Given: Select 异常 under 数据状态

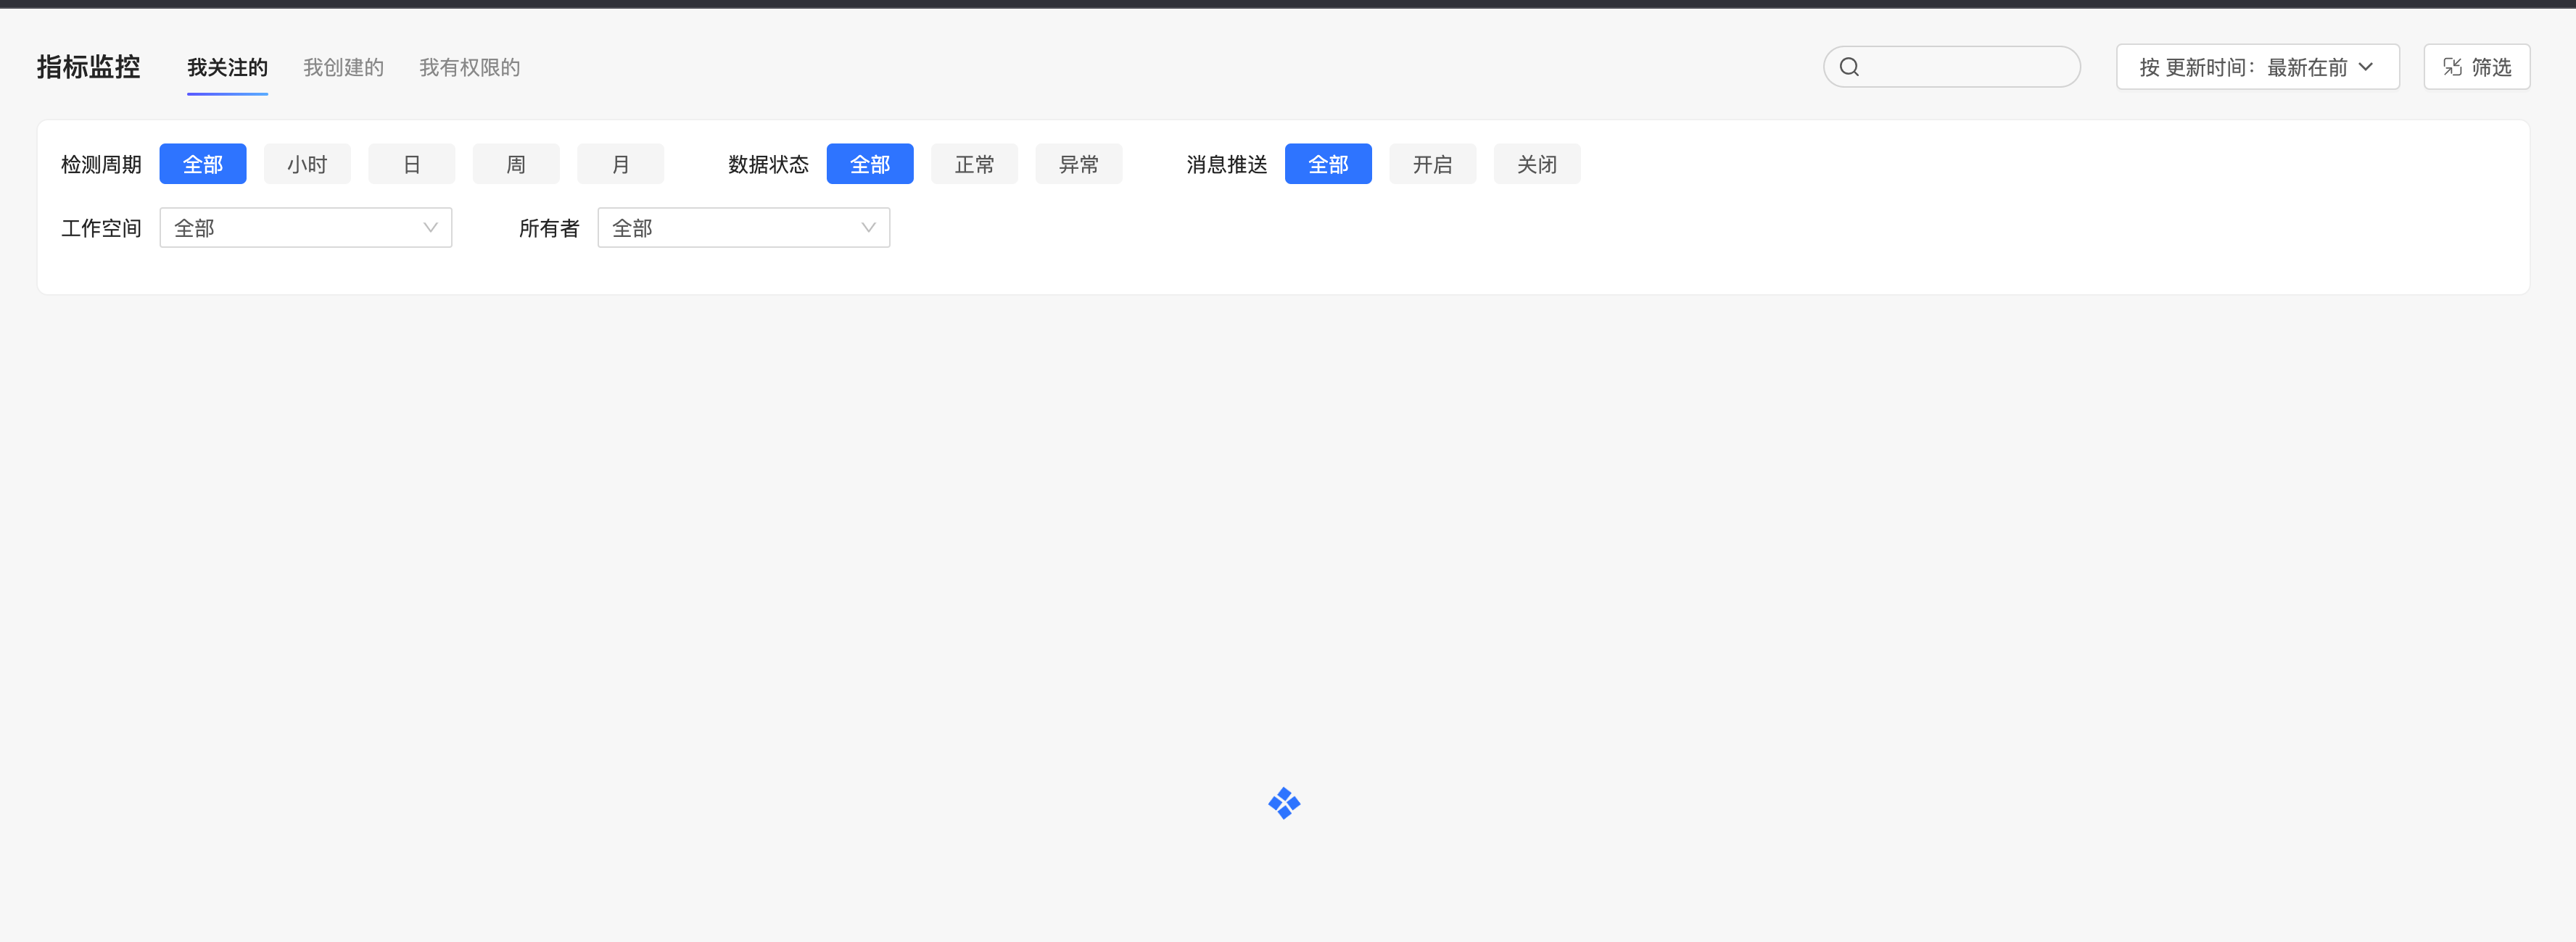Looking at the screenshot, I should tap(1079, 163).
